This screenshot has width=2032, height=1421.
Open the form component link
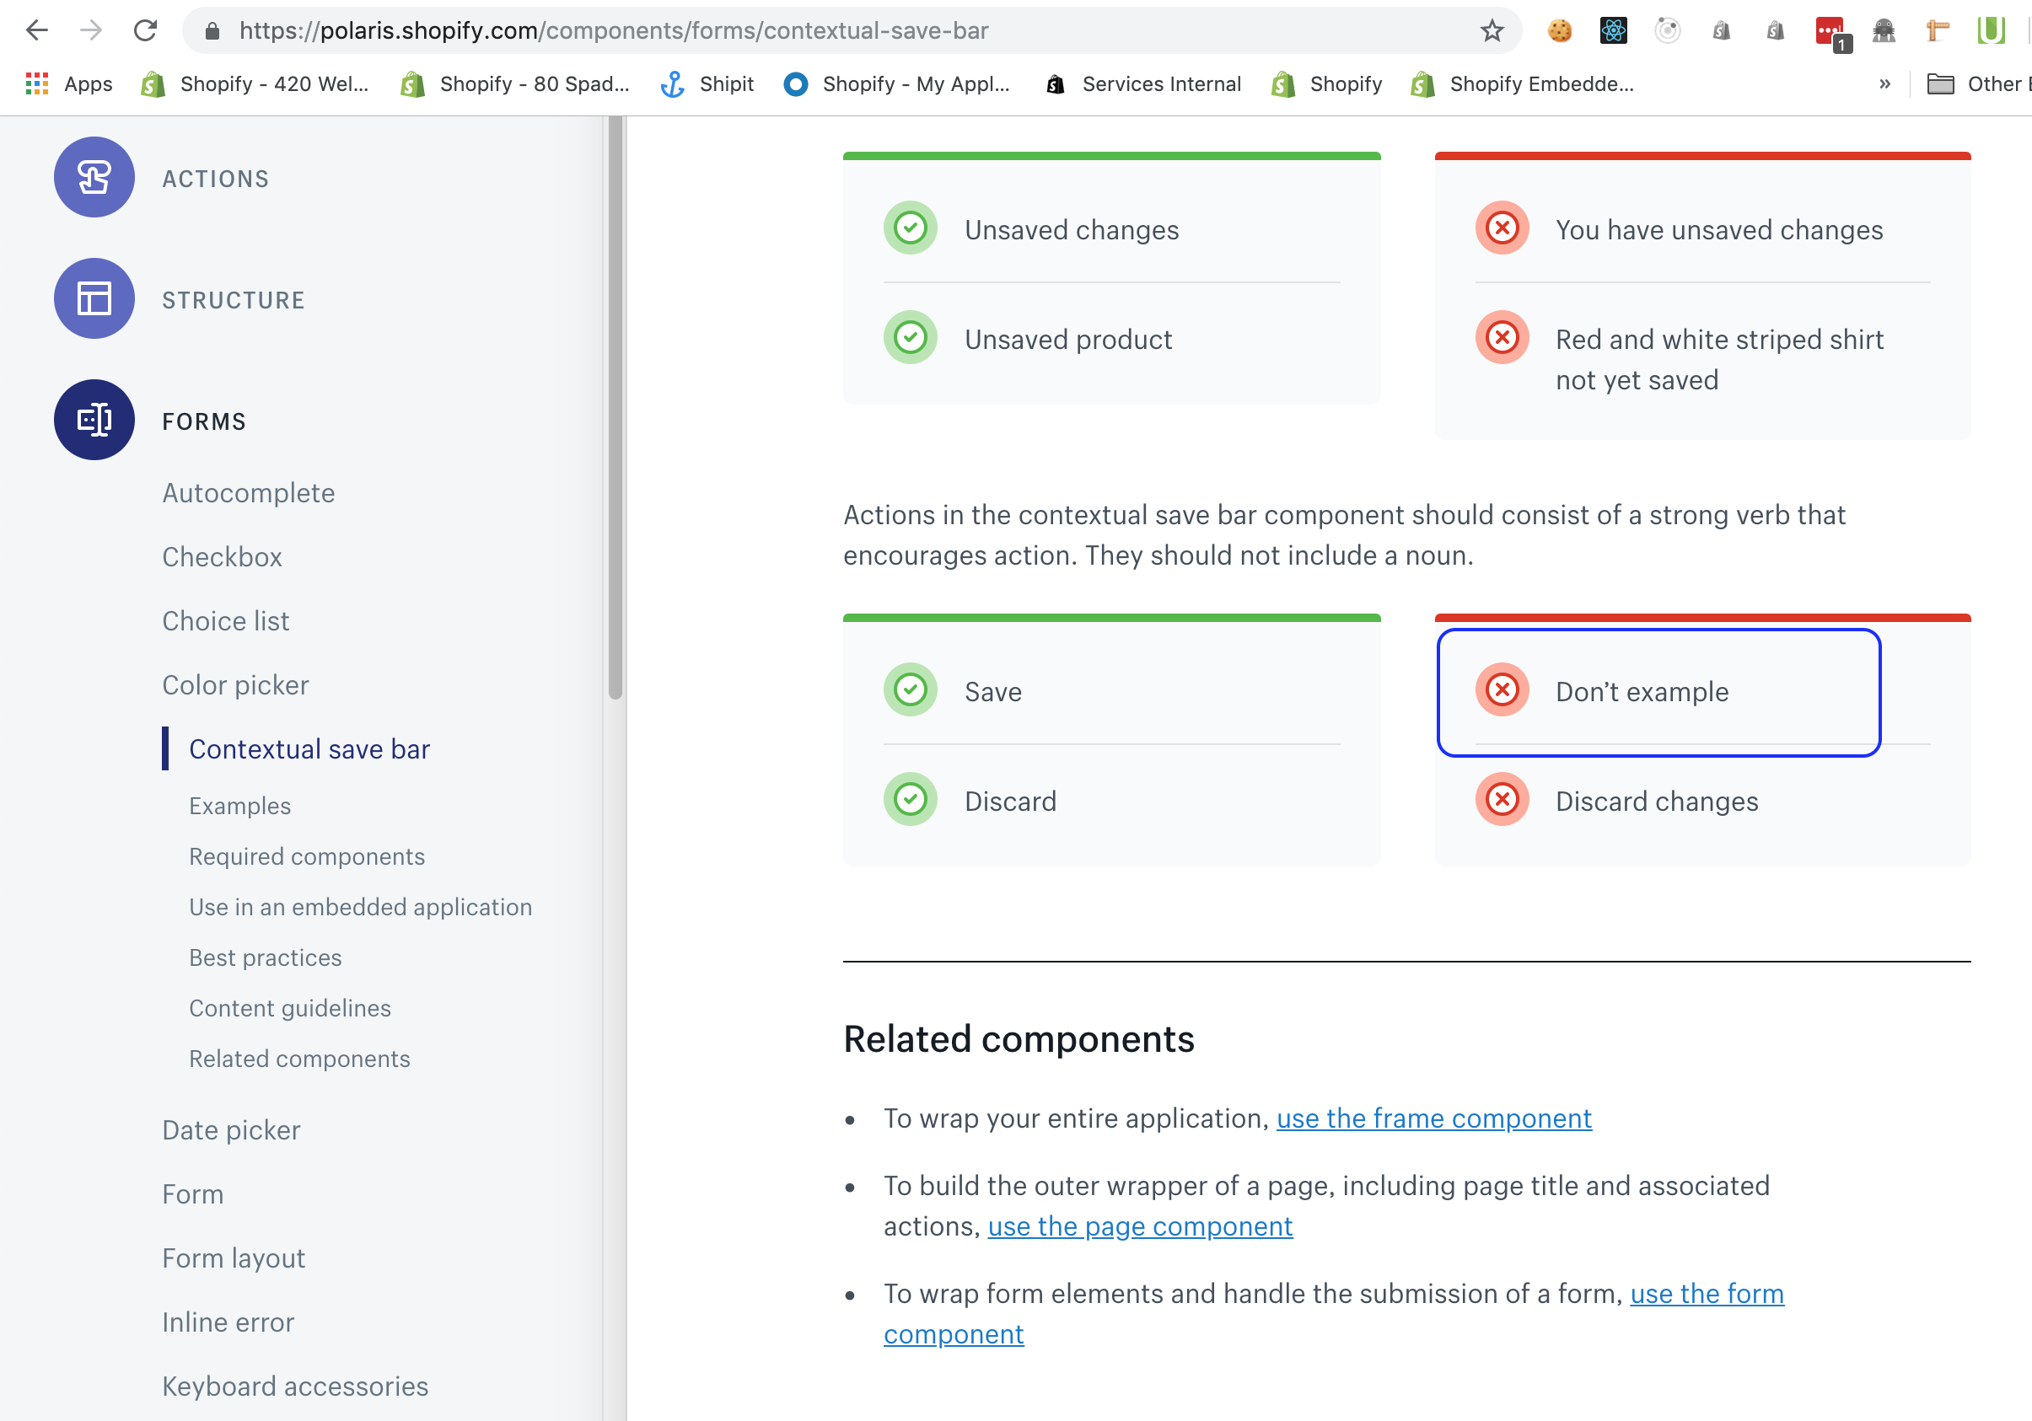(x=1707, y=1294)
